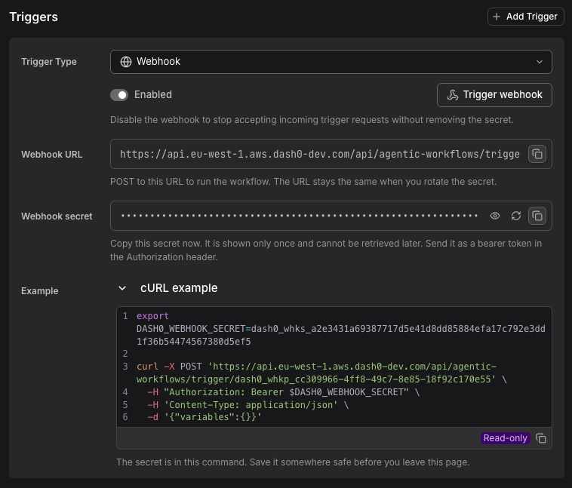
Task: Click the 'Example' section label
Action: click(40, 291)
